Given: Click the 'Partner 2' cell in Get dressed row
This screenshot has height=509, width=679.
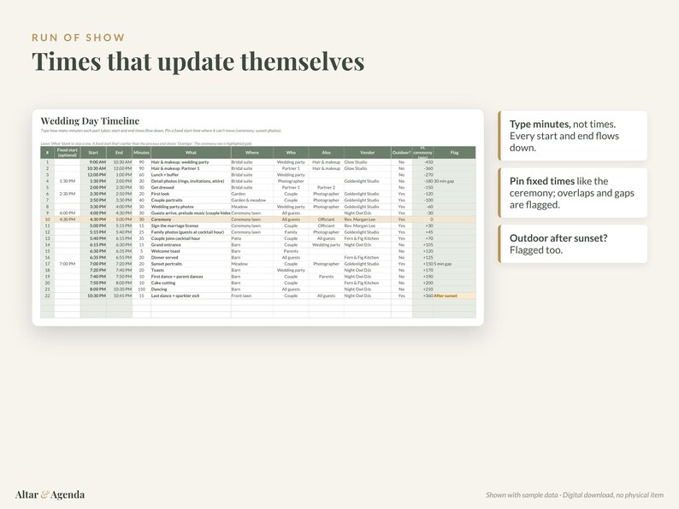Looking at the screenshot, I should pos(326,188).
